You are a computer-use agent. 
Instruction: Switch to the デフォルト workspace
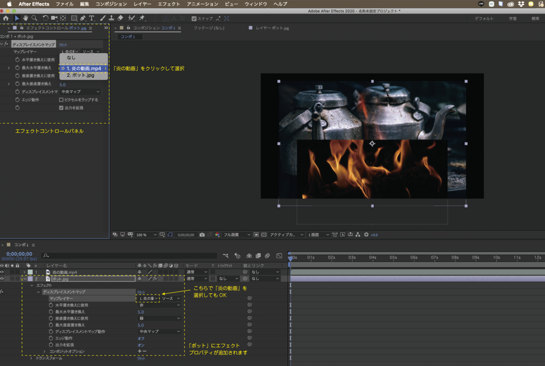tap(484, 19)
